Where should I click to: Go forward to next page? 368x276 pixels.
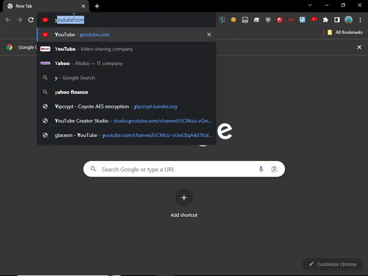19,20
